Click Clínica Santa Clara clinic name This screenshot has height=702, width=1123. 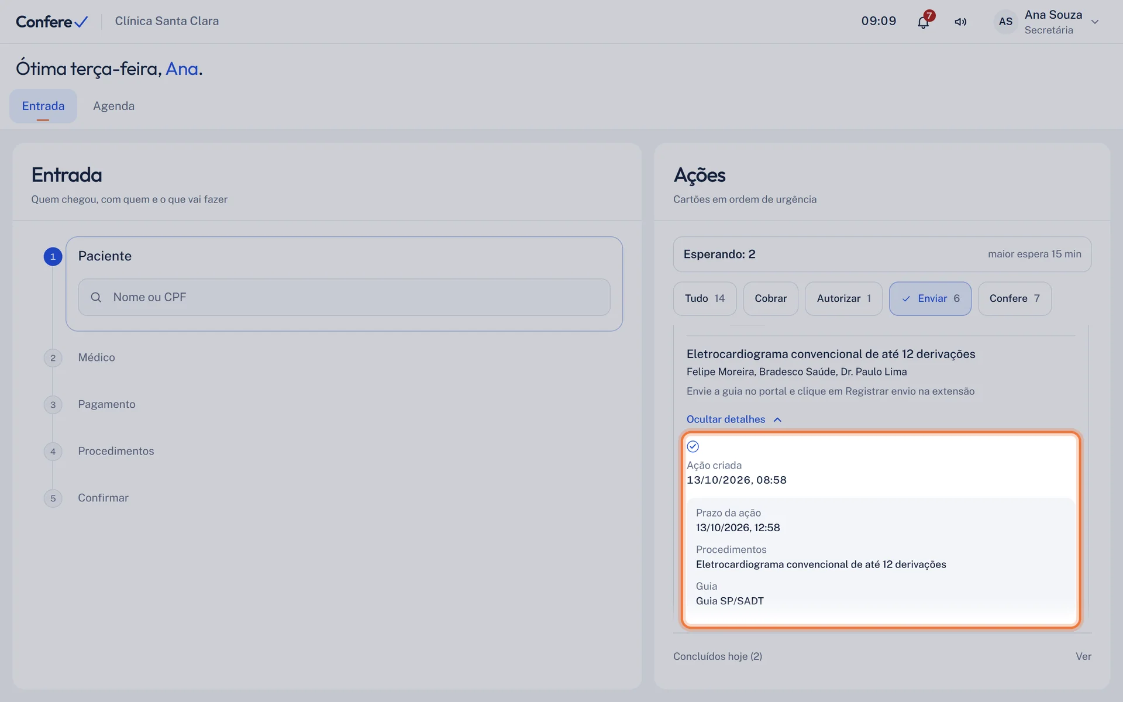[167, 21]
